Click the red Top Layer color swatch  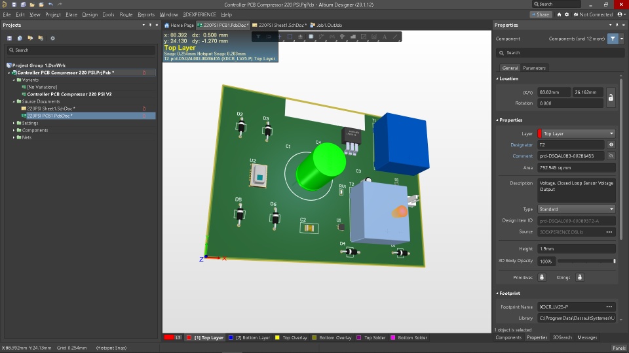click(x=189, y=338)
